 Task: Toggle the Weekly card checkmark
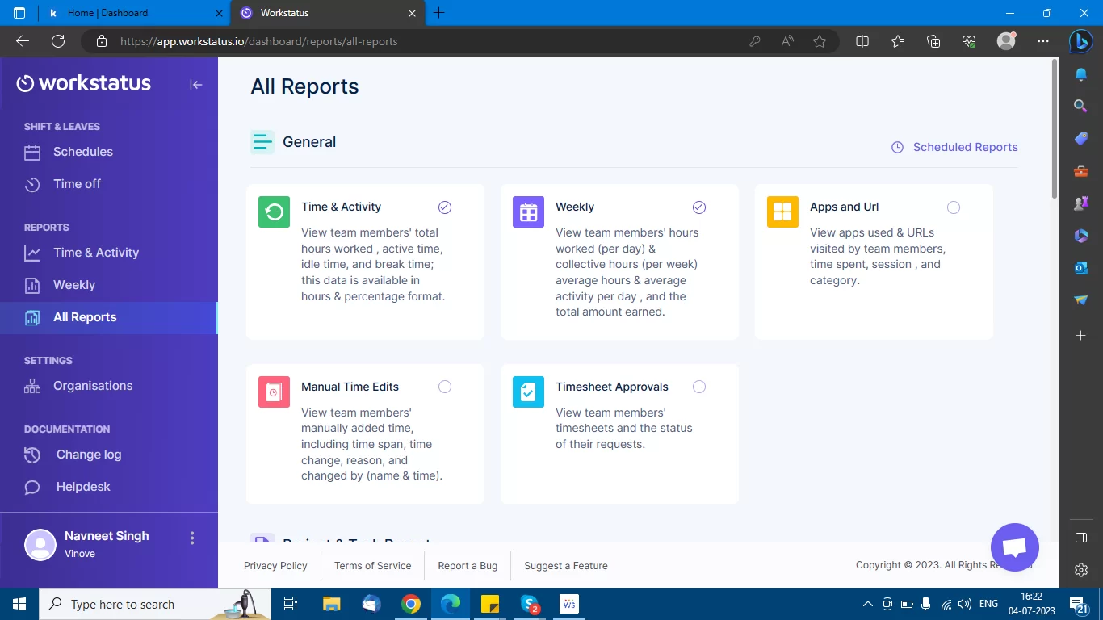pos(699,207)
